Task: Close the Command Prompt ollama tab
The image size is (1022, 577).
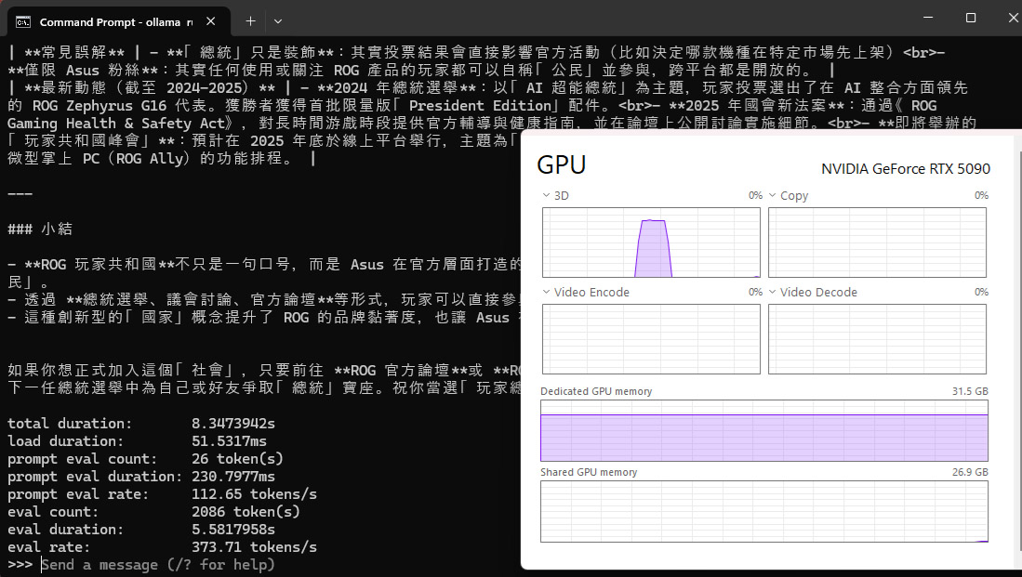Action: [x=211, y=21]
